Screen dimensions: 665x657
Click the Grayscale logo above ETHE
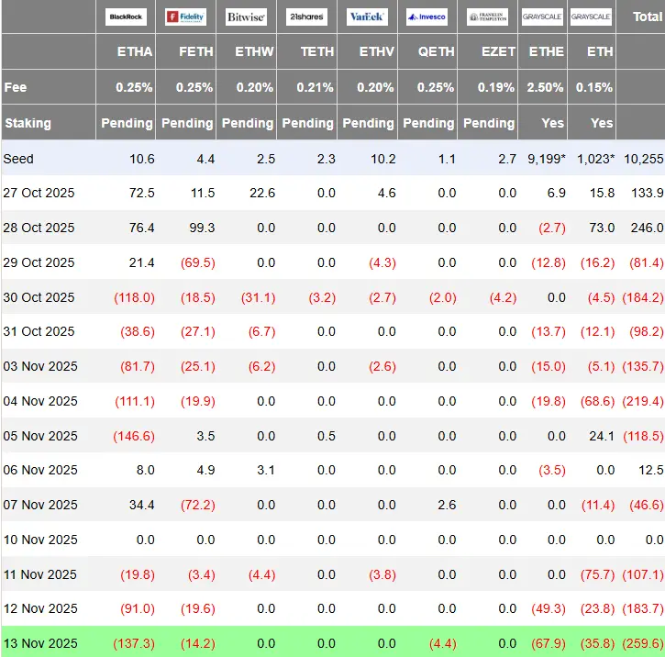point(542,17)
